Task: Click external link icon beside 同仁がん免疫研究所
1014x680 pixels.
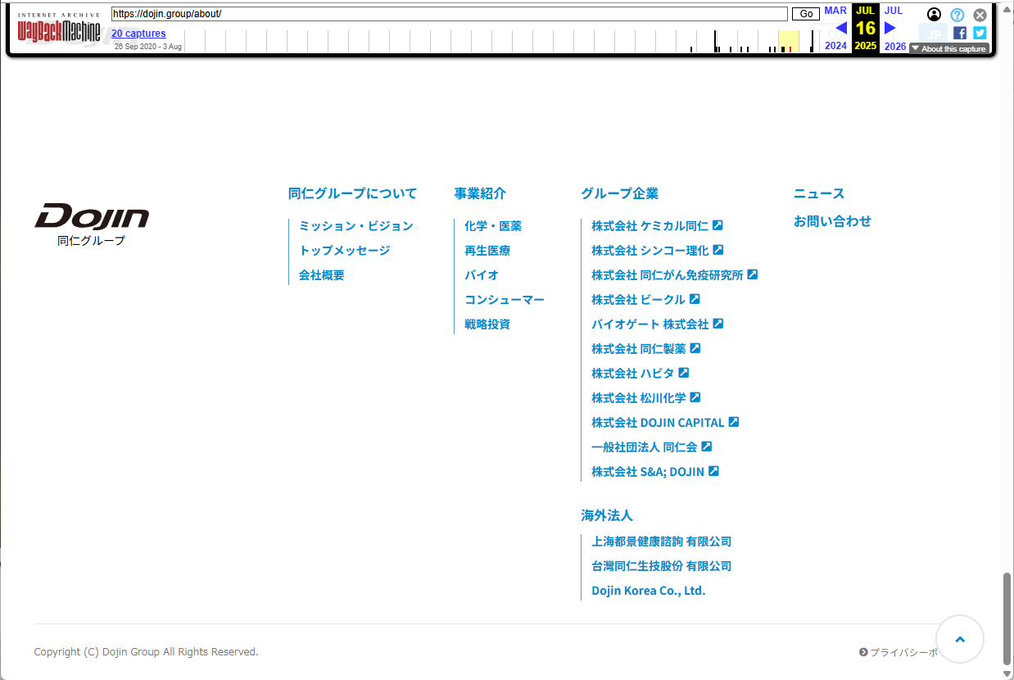Action: (x=753, y=274)
